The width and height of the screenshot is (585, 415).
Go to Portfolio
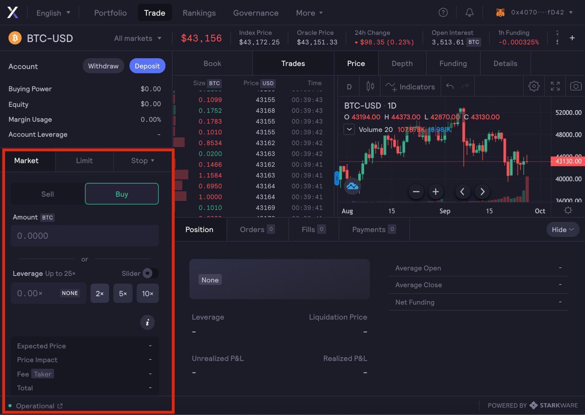tap(110, 13)
